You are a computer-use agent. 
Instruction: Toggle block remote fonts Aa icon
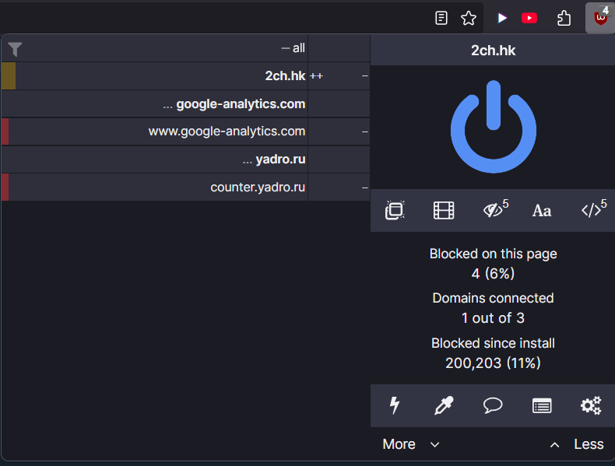click(542, 211)
